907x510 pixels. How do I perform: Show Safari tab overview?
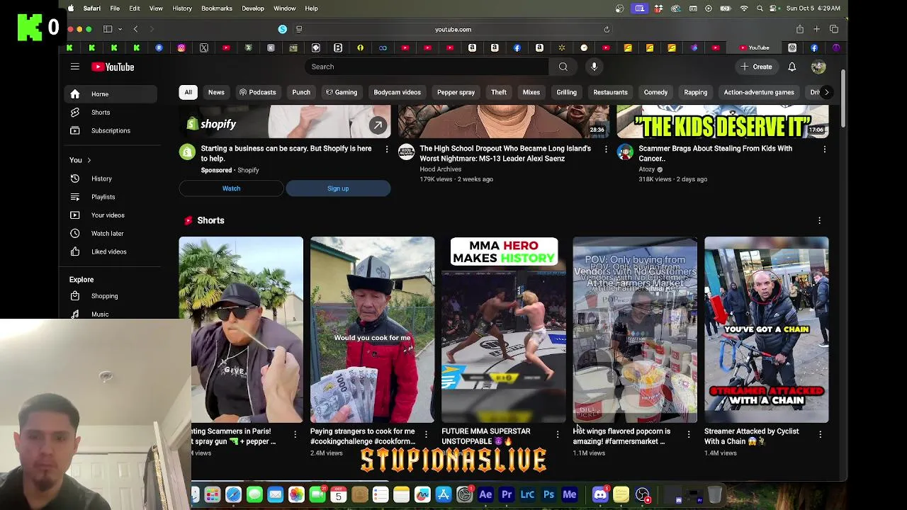pyautogui.click(x=834, y=29)
